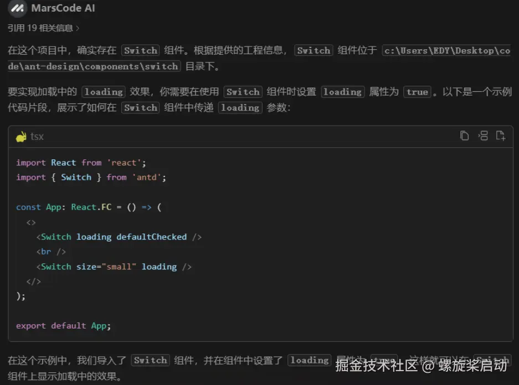Click add code to new file icon
Viewport: 519px width, 385px height.
501,136
